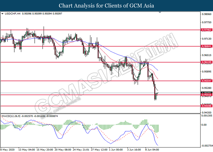Click the 0.94350 price axis value
Screen dimensions: 213x152
207,112
